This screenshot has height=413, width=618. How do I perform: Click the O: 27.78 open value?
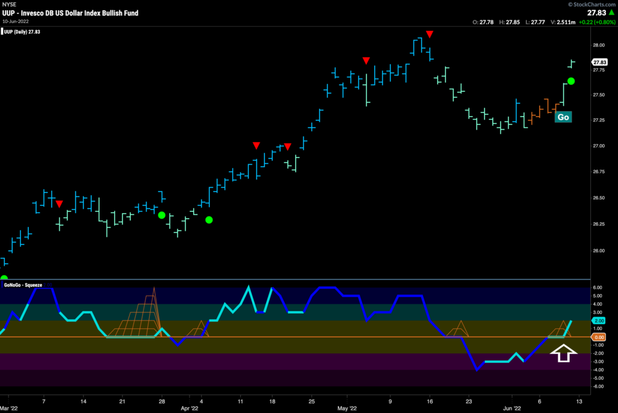coord(483,22)
